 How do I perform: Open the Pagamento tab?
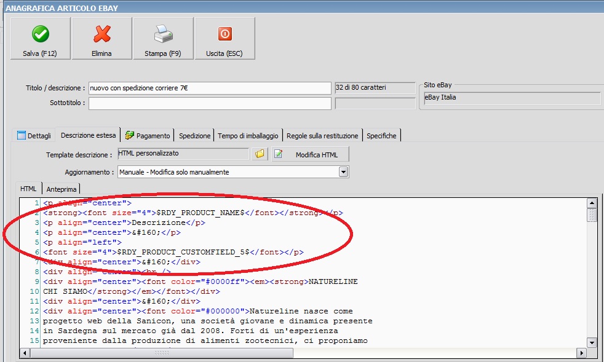(148, 136)
